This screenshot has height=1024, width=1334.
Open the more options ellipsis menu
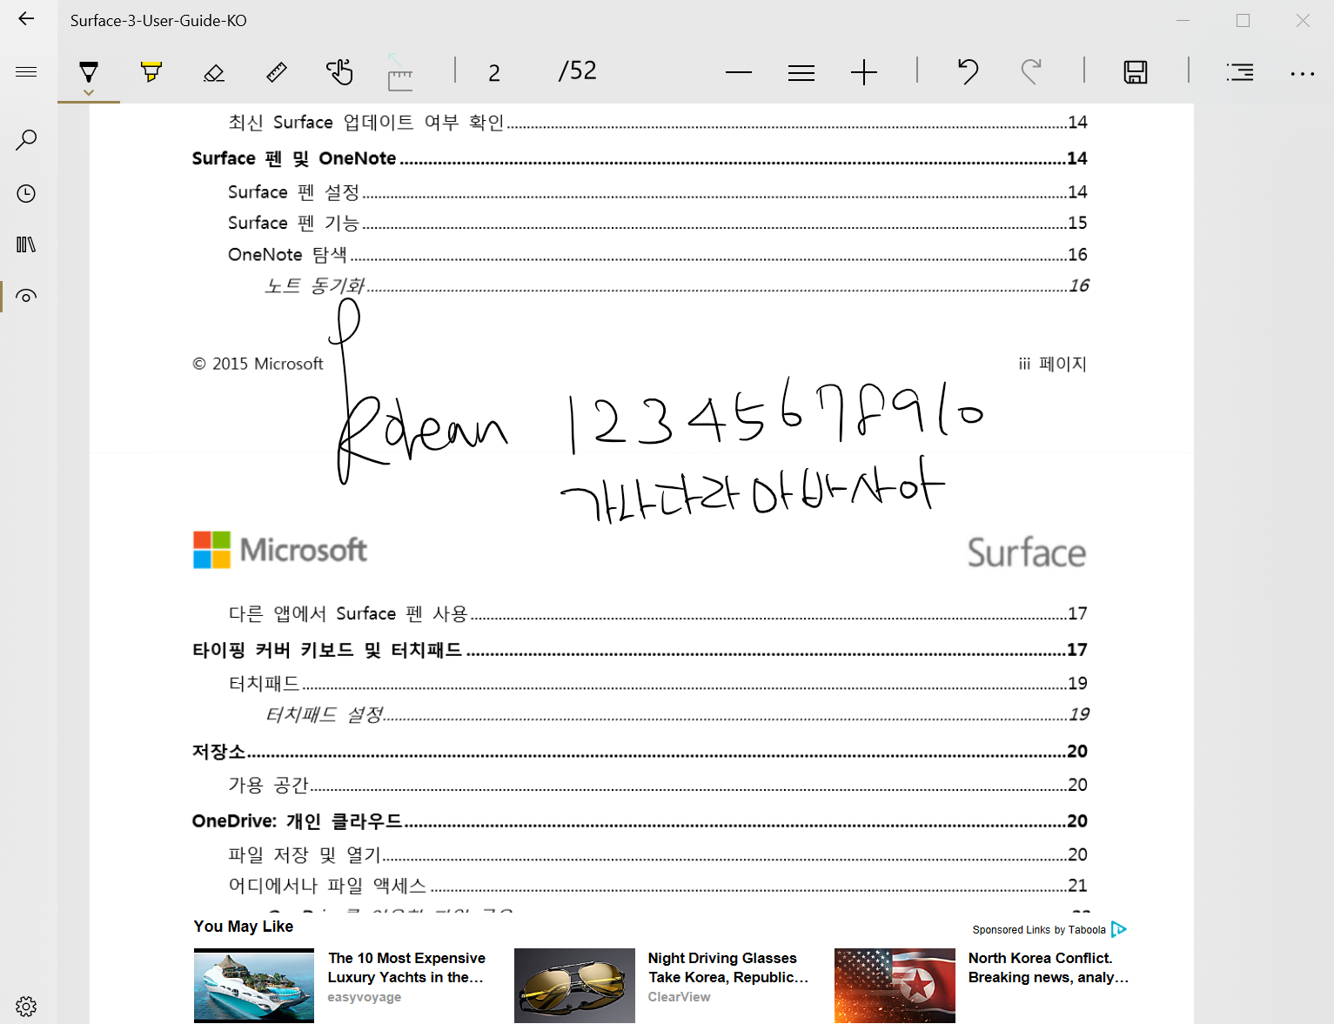(1303, 74)
